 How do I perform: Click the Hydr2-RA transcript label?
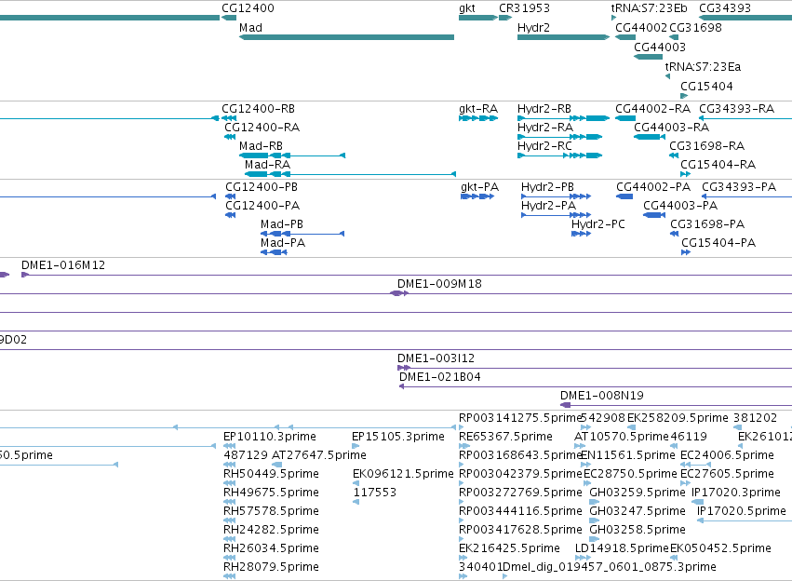click(545, 128)
